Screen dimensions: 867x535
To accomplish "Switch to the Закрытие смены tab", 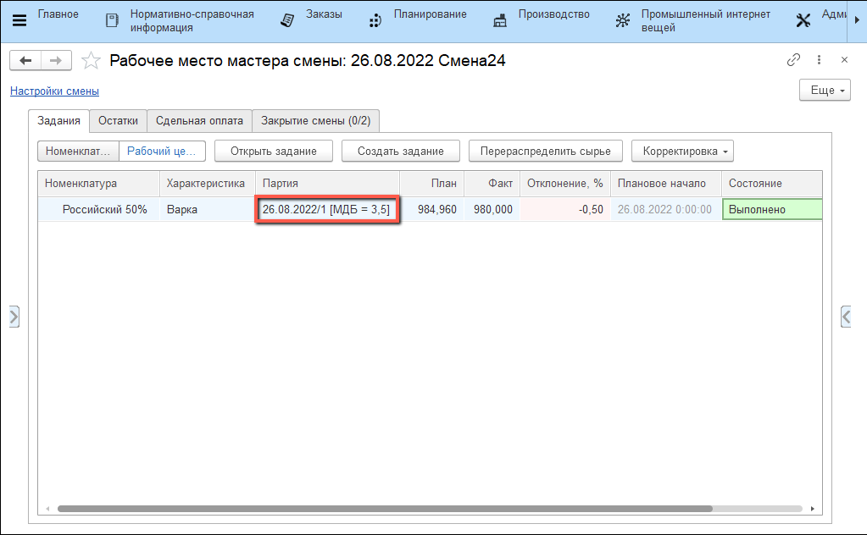I will click(x=315, y=121).
